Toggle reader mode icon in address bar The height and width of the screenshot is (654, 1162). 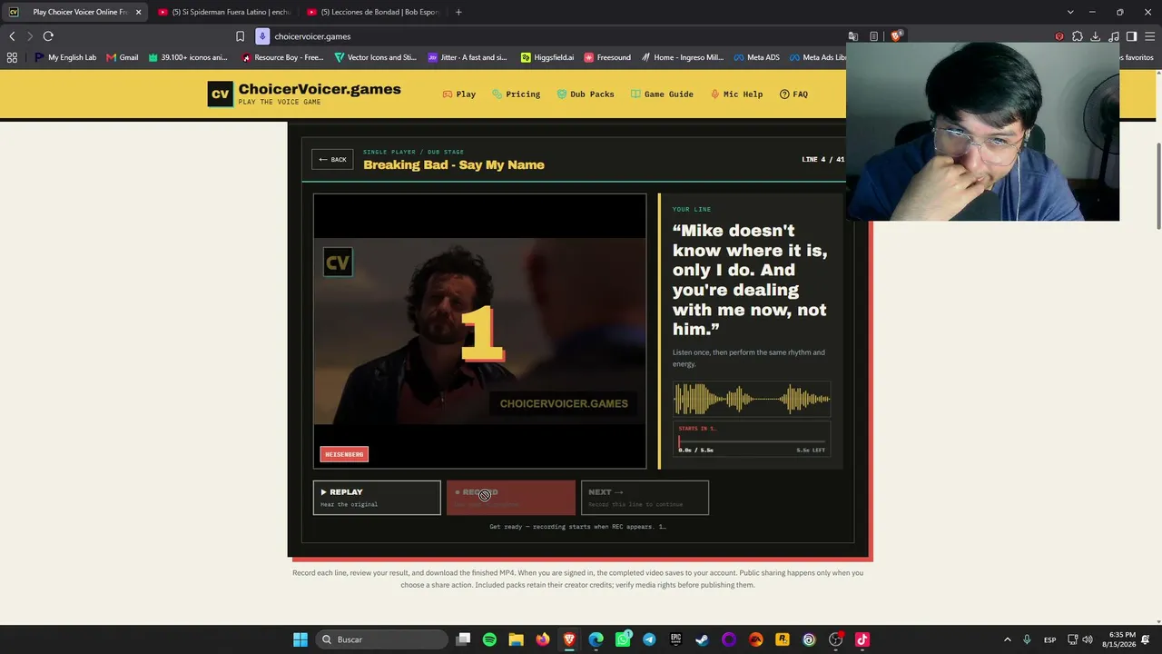pyautogui.click(x=873, y=36)
